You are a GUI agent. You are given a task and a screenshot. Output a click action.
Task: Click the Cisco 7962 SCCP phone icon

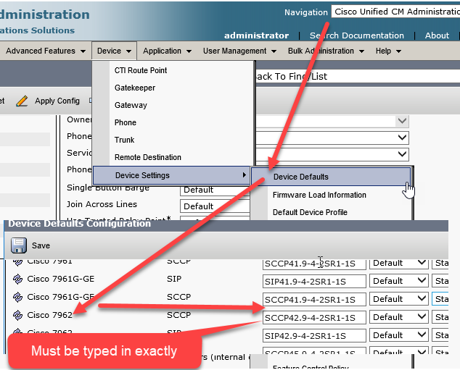(x=18, y=316)
